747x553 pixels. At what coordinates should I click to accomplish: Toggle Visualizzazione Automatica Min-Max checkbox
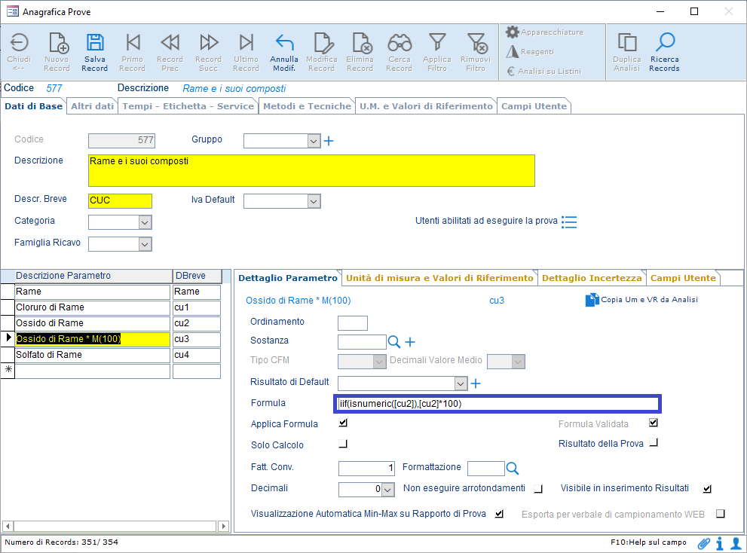click(x=499, y=514)
